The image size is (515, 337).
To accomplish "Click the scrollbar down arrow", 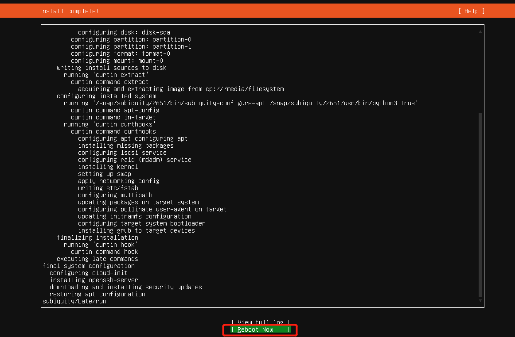I will [480, 300].
